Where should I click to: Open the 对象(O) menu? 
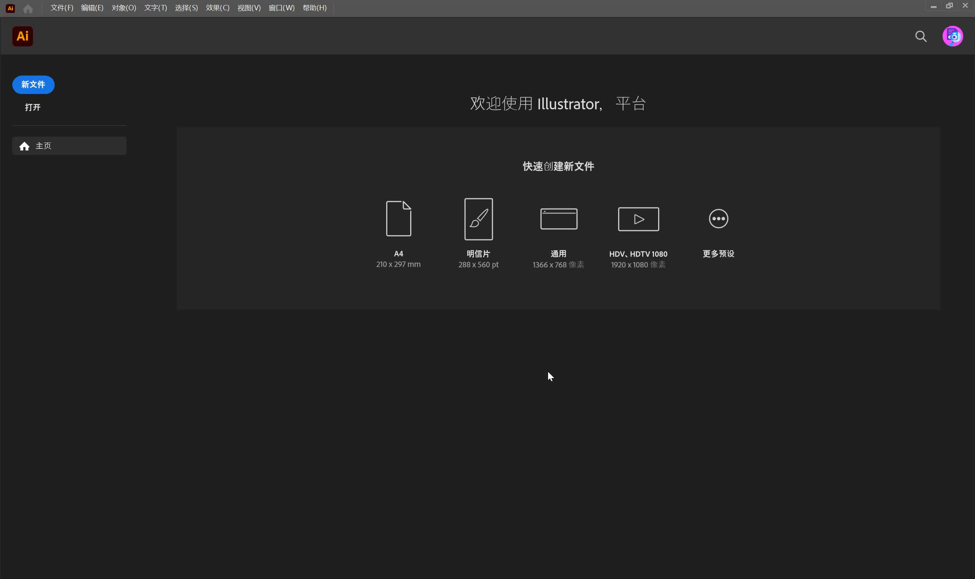click(x=124, y=8)
